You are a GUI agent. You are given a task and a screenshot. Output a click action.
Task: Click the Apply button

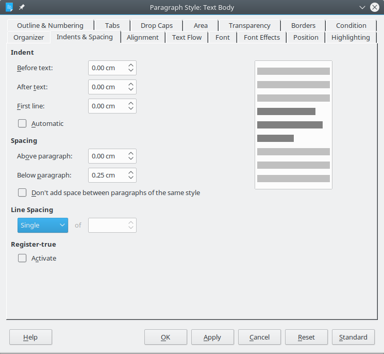click(x=212, y=337)
